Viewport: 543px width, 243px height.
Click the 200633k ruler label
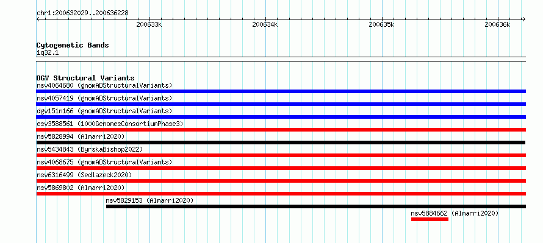point(149,25)
